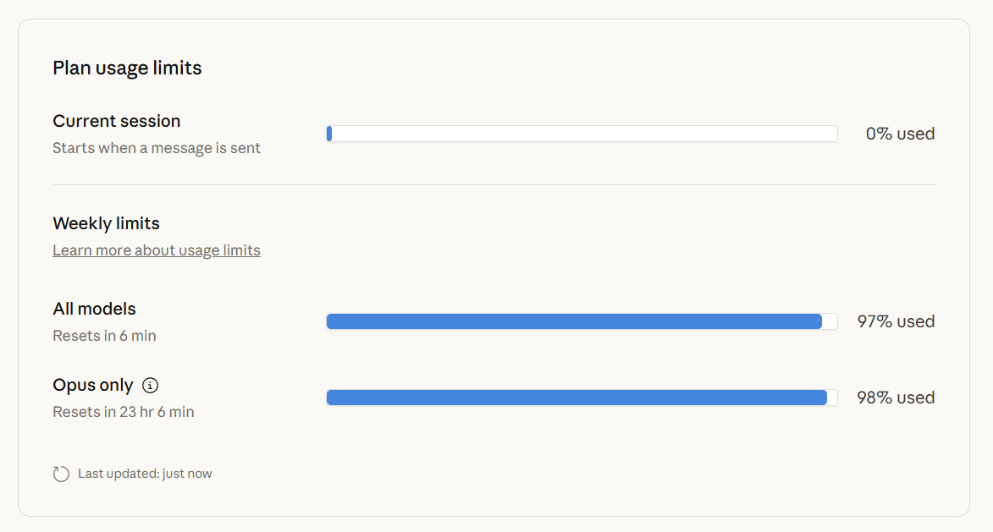Click the 97% used value
The image size is (993, 532).
(896, 321)
